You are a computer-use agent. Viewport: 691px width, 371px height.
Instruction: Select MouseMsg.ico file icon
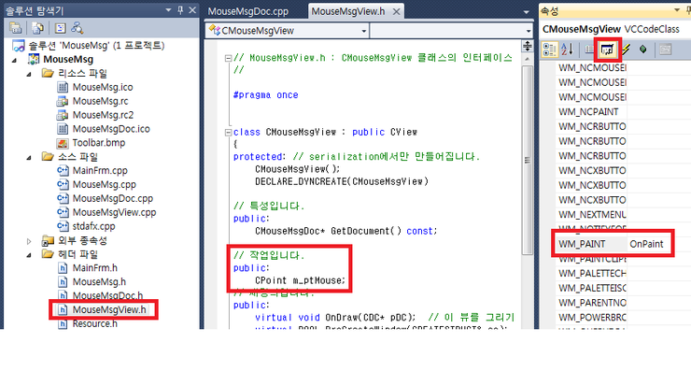pos(63,87)
